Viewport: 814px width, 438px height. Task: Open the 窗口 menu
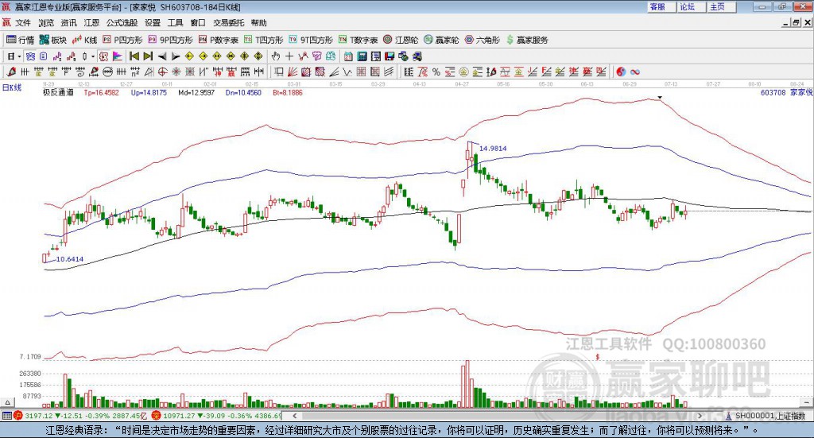pos(198,23)
